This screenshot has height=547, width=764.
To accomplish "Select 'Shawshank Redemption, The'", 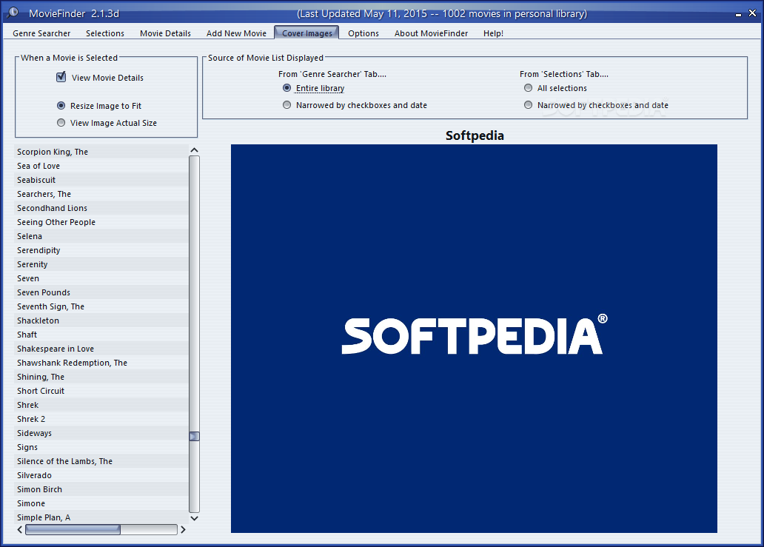I will 101,363.
